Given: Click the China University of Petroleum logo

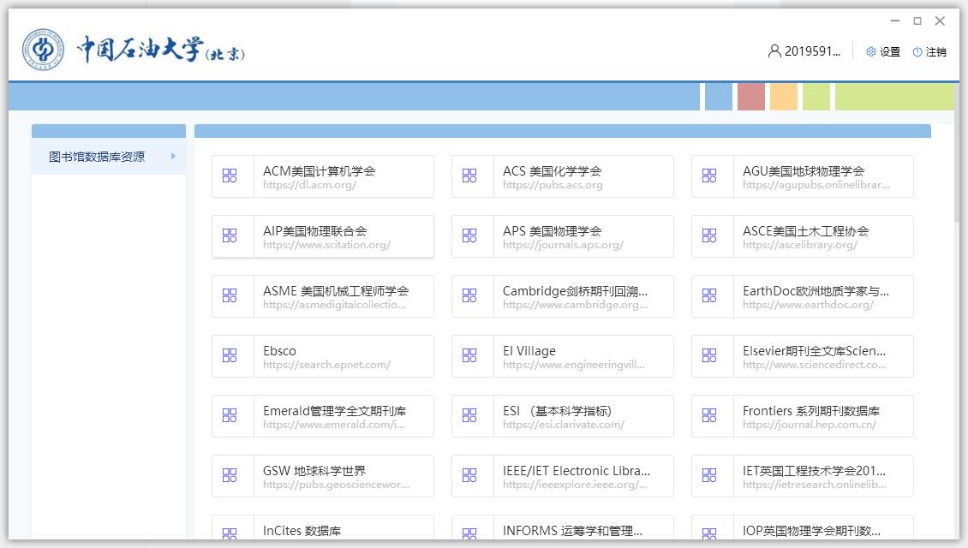Looking at the screenshot, I should 43,51.
